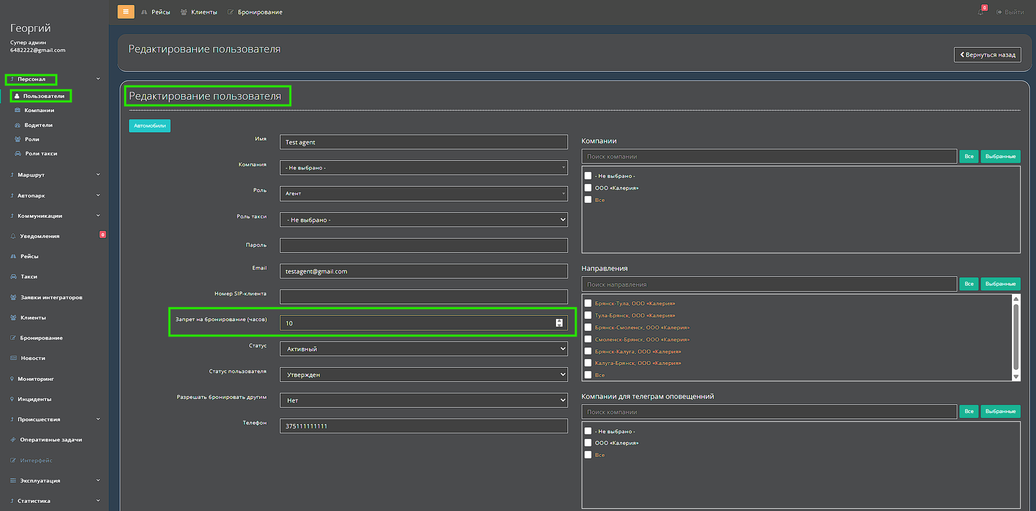Click the Направления list scrollbar down arrow

[x=1016, y=376]
